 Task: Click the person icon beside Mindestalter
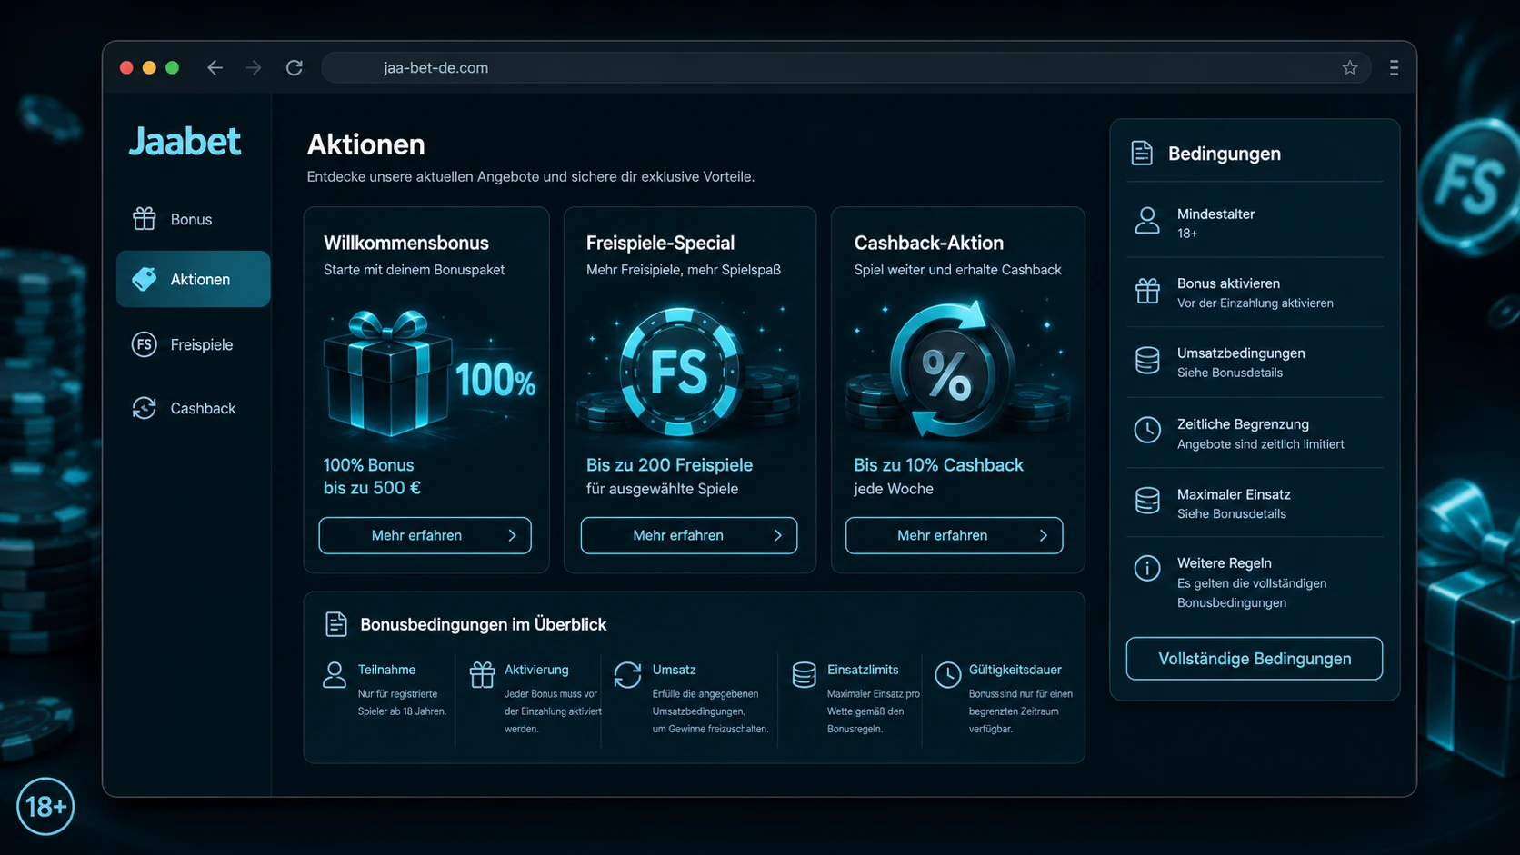(x=1147, y=220)
